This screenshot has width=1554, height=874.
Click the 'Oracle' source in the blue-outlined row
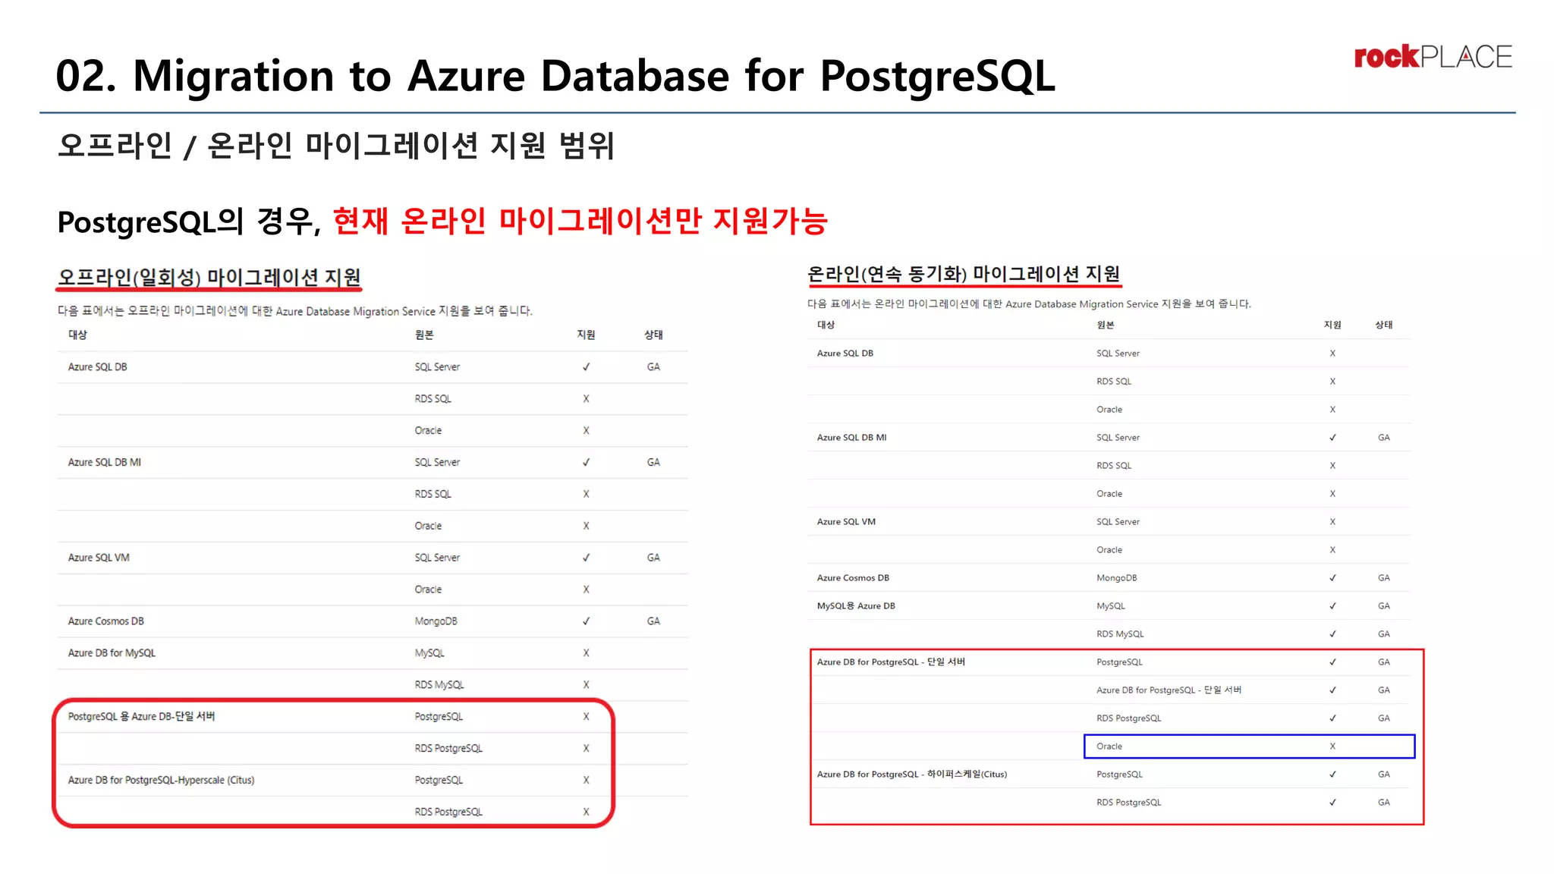tap(1109, 747)
